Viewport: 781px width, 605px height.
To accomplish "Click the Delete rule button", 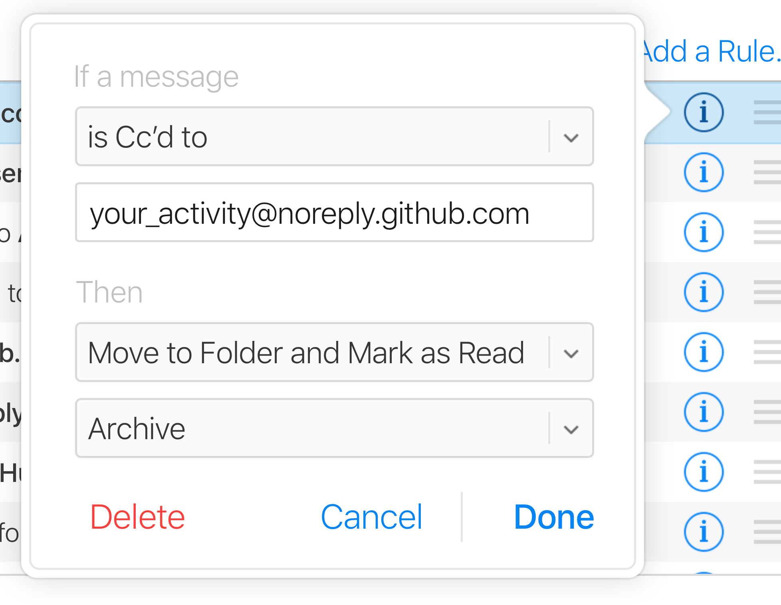I will pos(137,517).
